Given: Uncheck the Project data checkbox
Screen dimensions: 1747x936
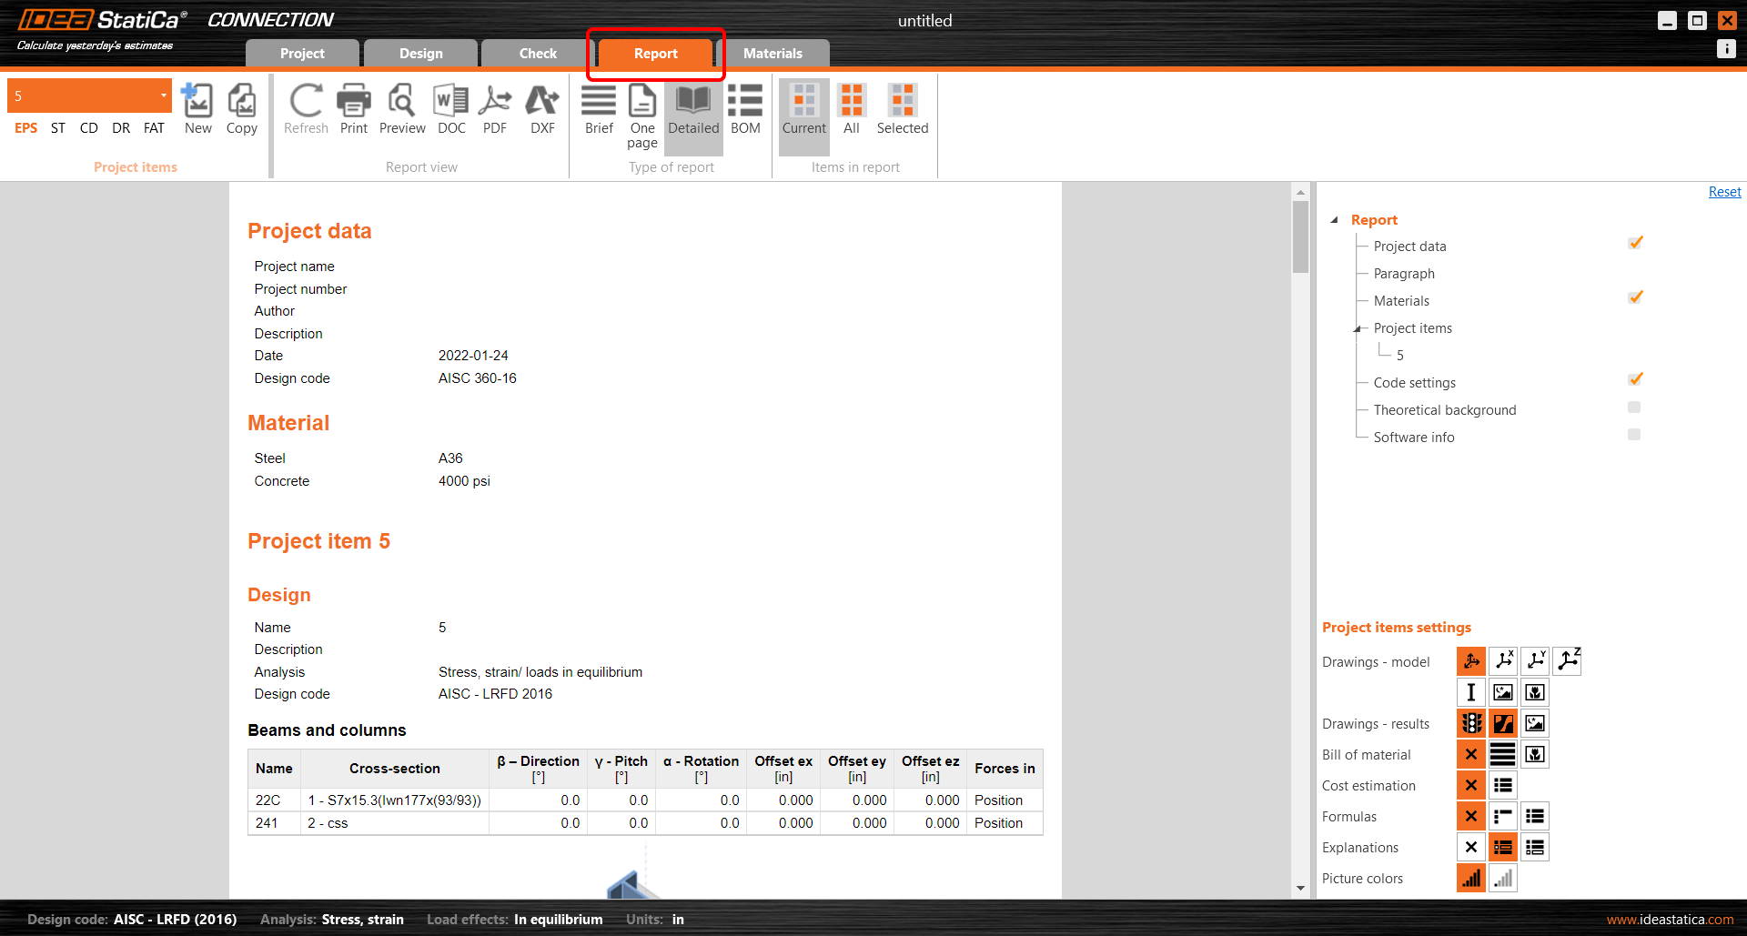Looking at the screenshot, I should click(x=1635, y=244).
